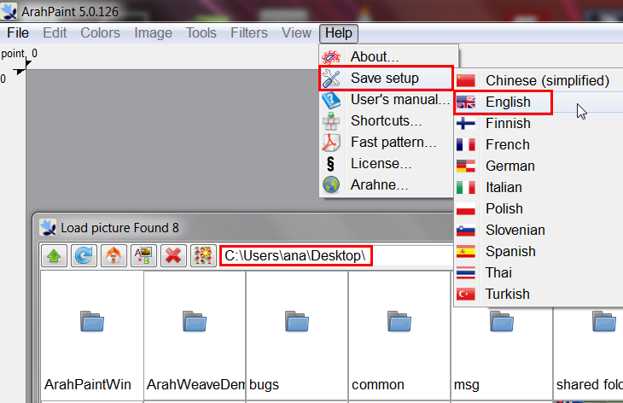Click the License paragraph symbol icon
Screen dimensions: 623x403
(330, 164)
